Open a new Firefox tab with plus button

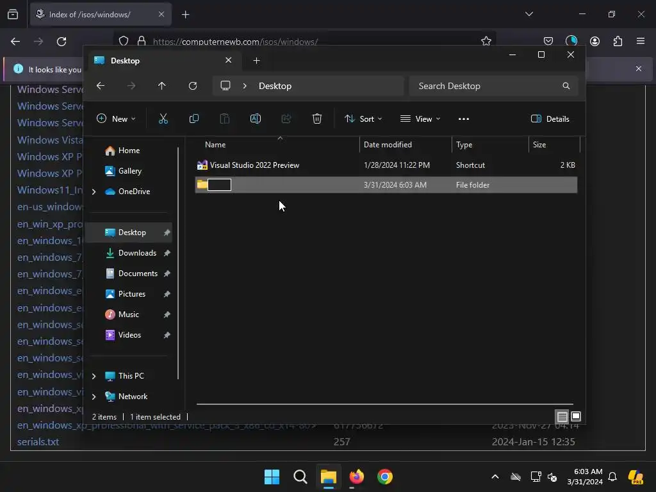185,15
